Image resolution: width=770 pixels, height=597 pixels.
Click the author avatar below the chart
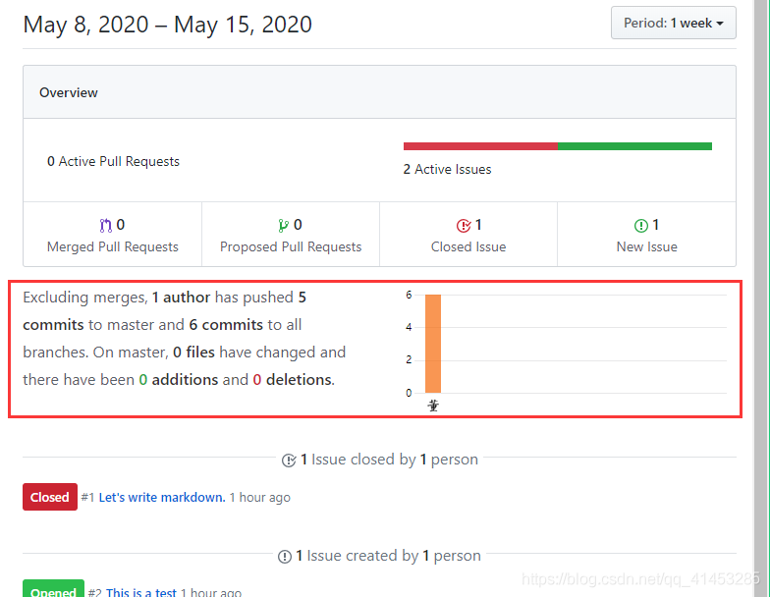(x=433, y=406)
